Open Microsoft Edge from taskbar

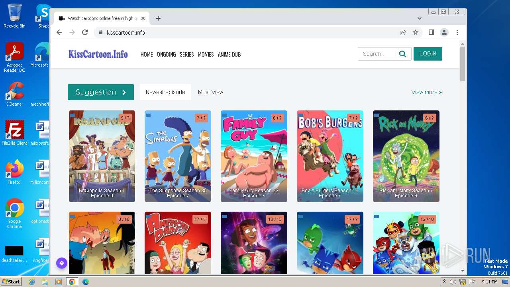86,282
